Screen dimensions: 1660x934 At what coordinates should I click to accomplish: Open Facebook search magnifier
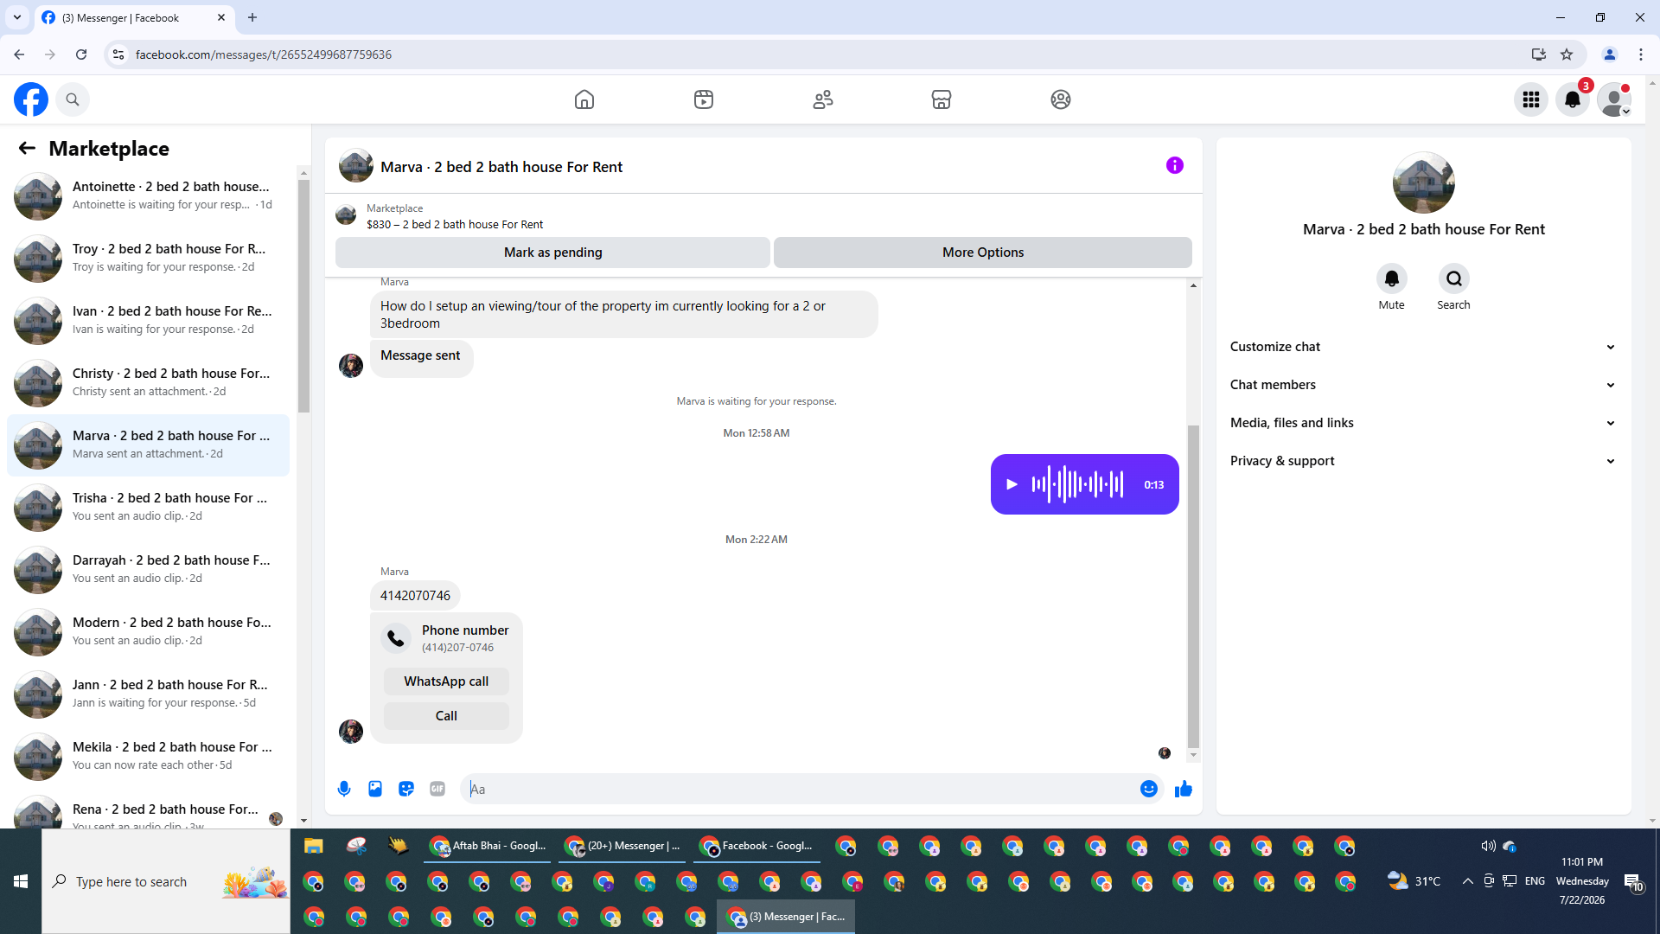[73, 99]
